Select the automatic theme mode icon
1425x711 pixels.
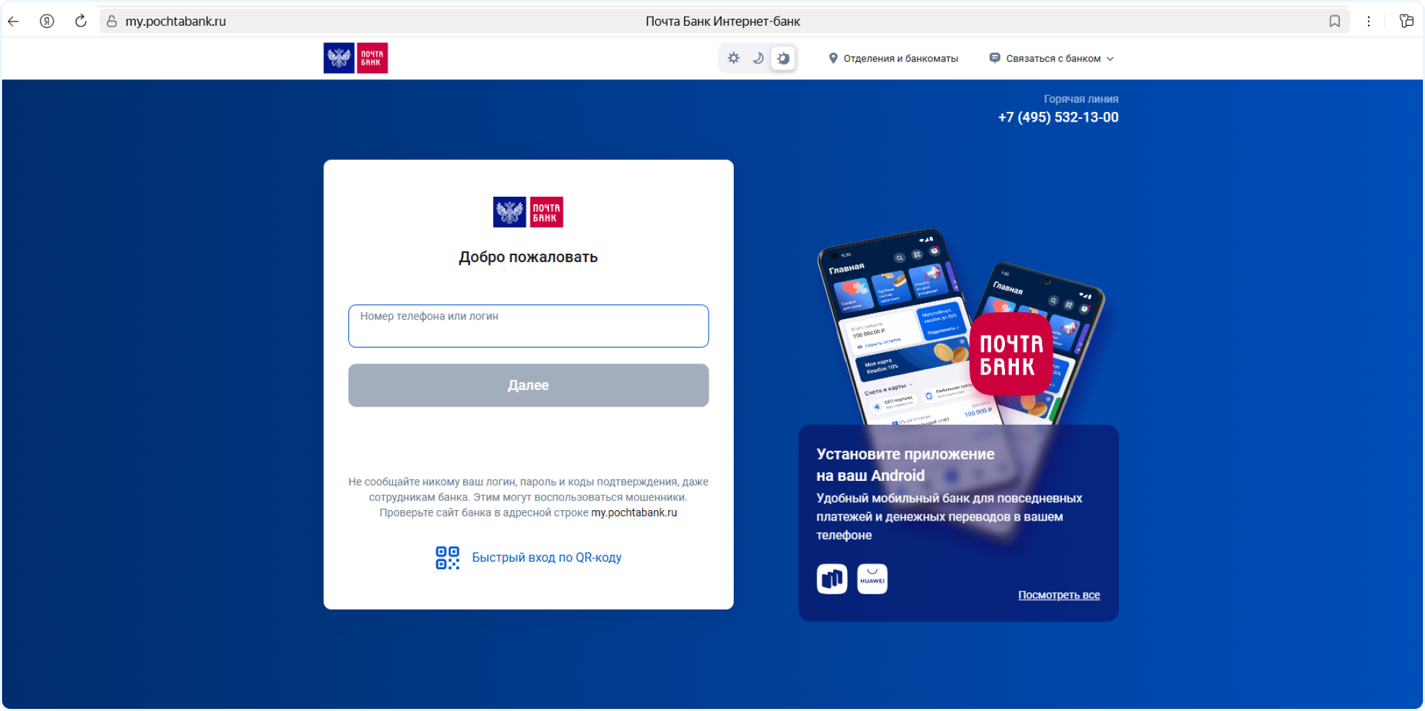(x=783, y=58)
